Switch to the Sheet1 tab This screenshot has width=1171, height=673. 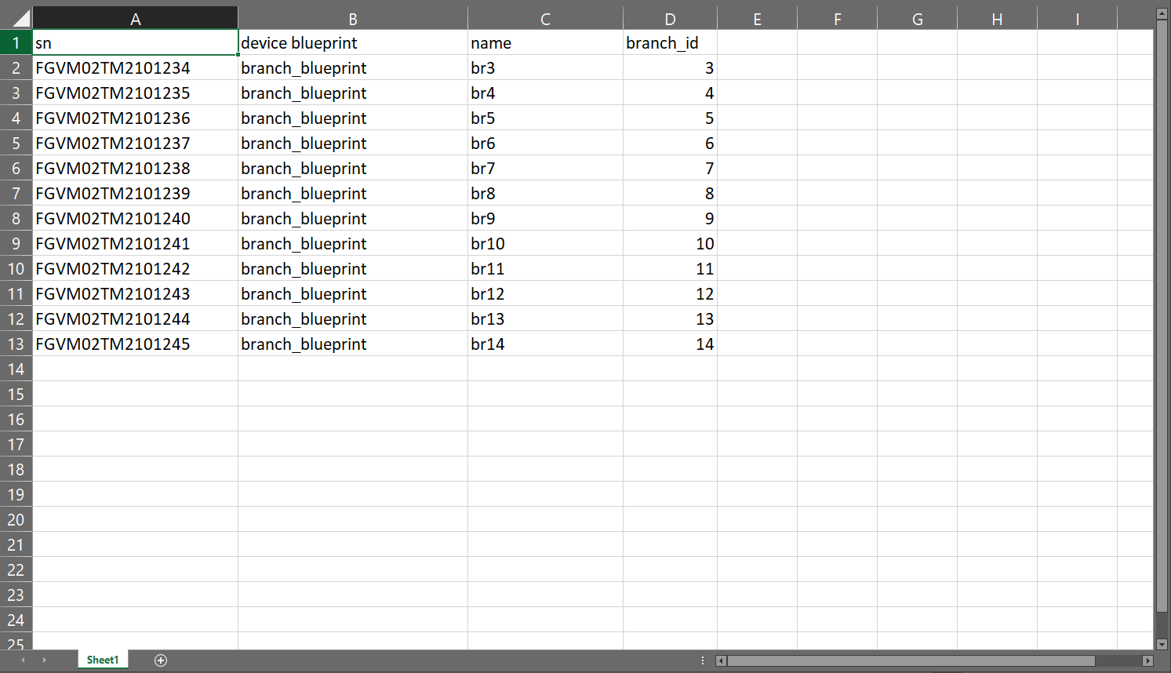point(102,660)
